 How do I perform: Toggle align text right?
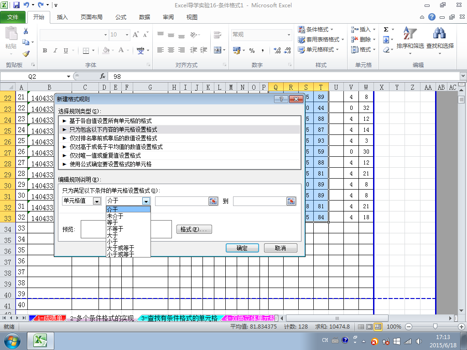point(182,50)
